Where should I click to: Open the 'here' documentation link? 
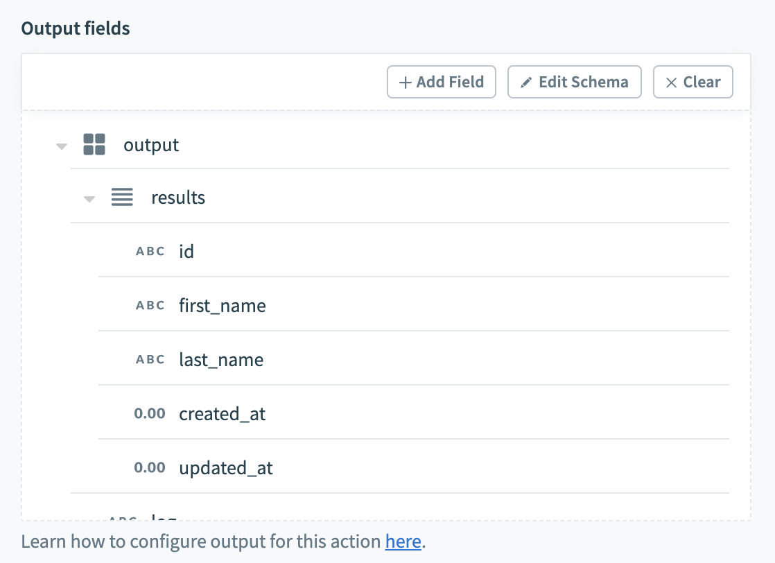pyautogui.click(x=403, y=542)
